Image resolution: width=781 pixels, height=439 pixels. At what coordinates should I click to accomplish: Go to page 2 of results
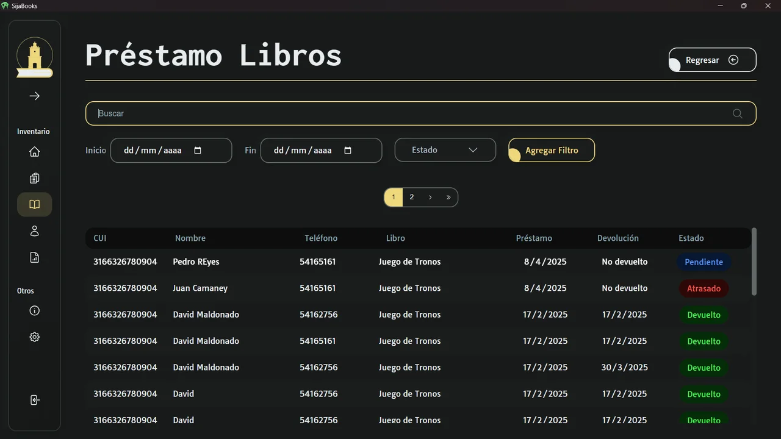click(412, 197)
